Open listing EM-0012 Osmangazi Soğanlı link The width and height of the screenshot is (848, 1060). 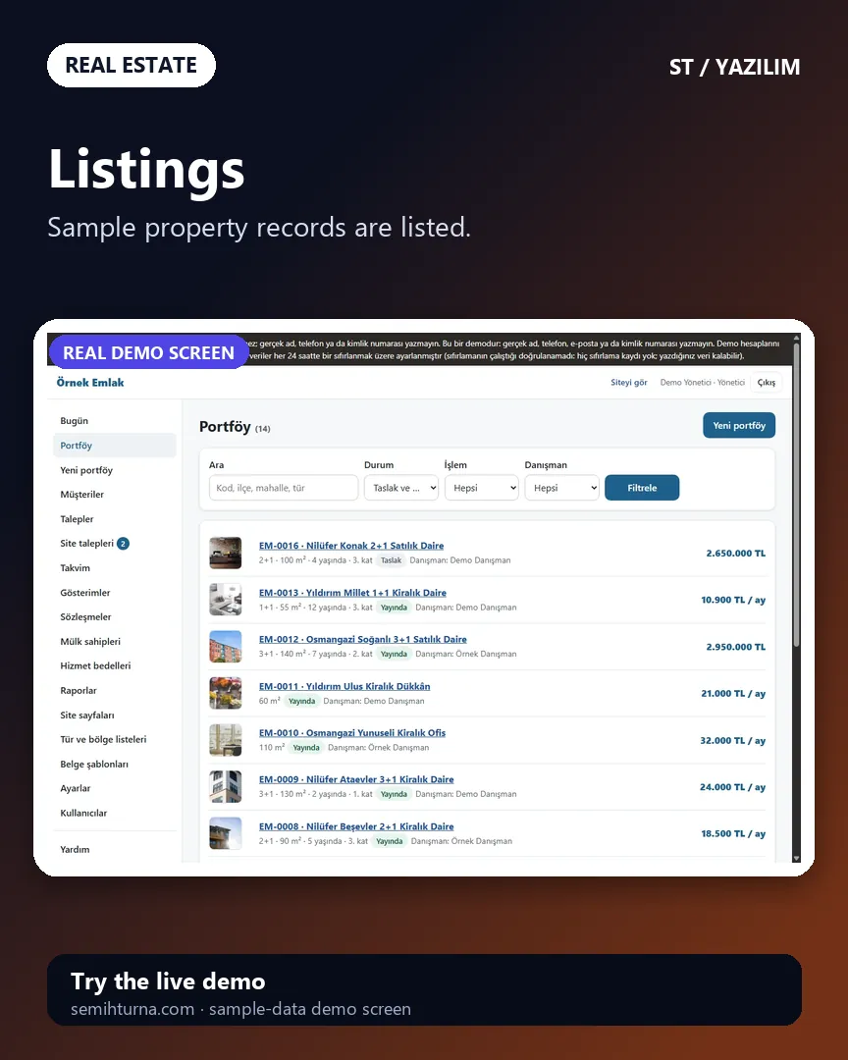362,640
